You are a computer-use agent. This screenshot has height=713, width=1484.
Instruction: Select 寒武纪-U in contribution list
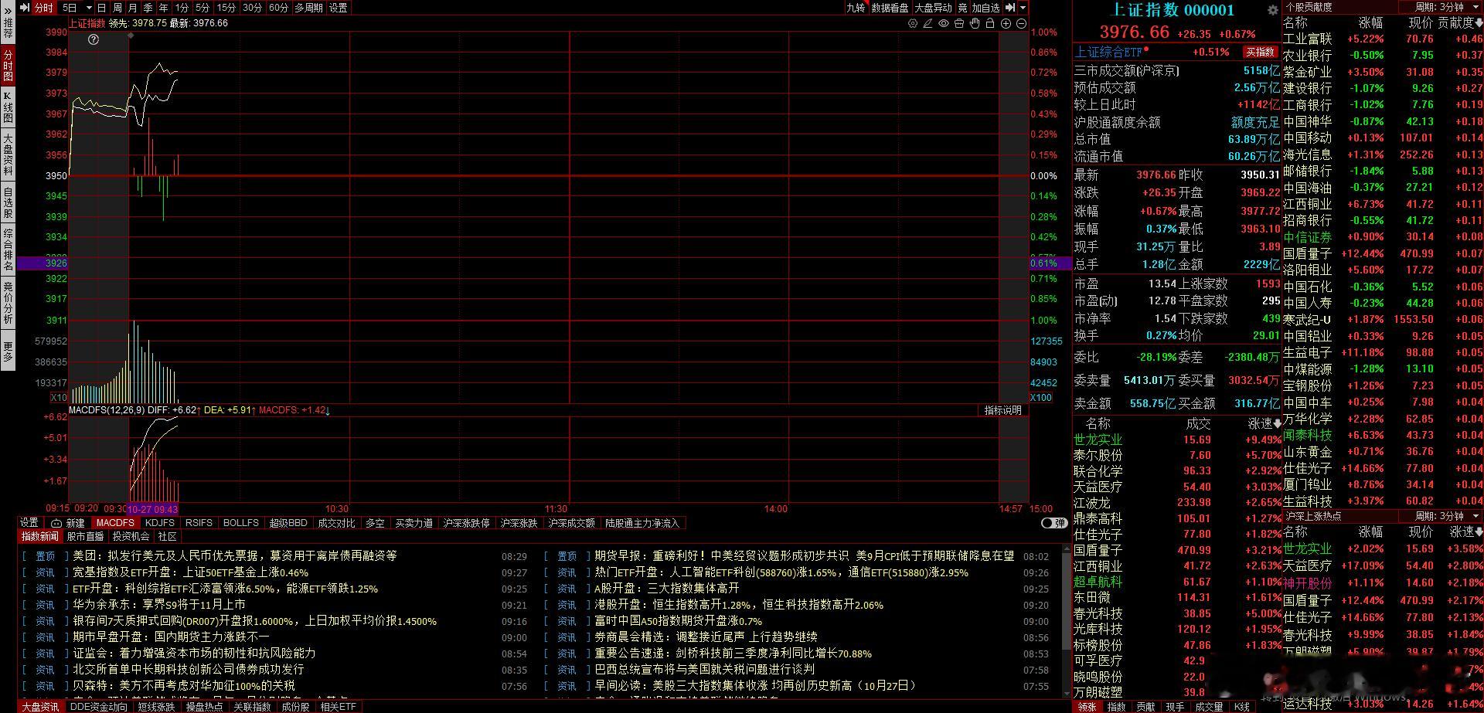click(1383, 319)
